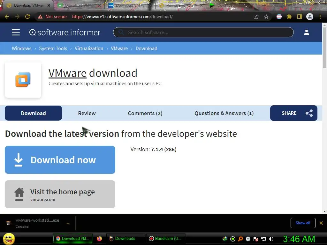Viewport: 327px width, 245px height.
Task: Expand options for VMware-workstation exe download
Action: coord(68,223)
